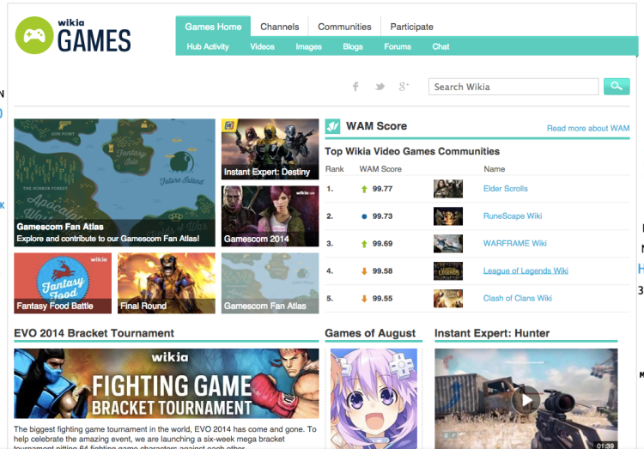Image resolution: width=644 pixels, height=449 pixels.
Task: Open the Twitter bird icon
Action: coord(380,87)
